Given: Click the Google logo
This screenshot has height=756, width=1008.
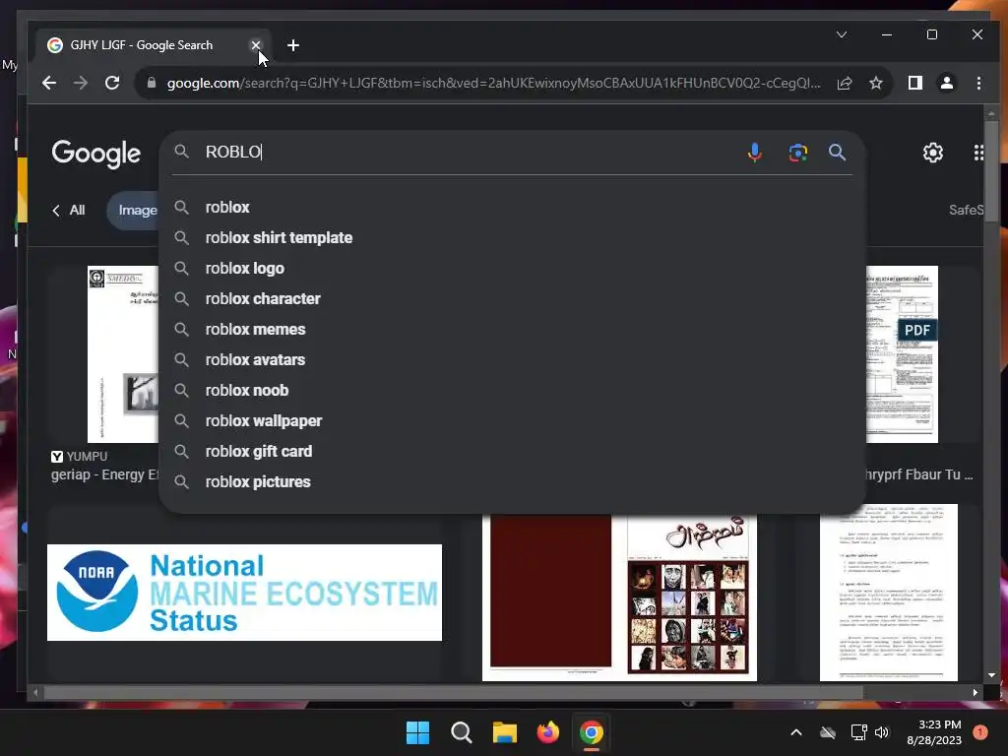Looking at the screenshot, I should click(x=95, y=153).
